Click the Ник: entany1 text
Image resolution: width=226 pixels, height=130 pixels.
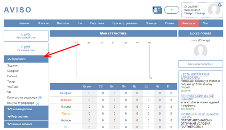tap(192, 10)
